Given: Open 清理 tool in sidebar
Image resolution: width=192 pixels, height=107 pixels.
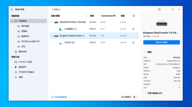Looking at the screenshot, I should (x=20, y=77).
